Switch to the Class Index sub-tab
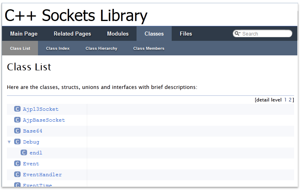This screenshot has width=305, height=190. pyautogui.click(x=58, y=48)
